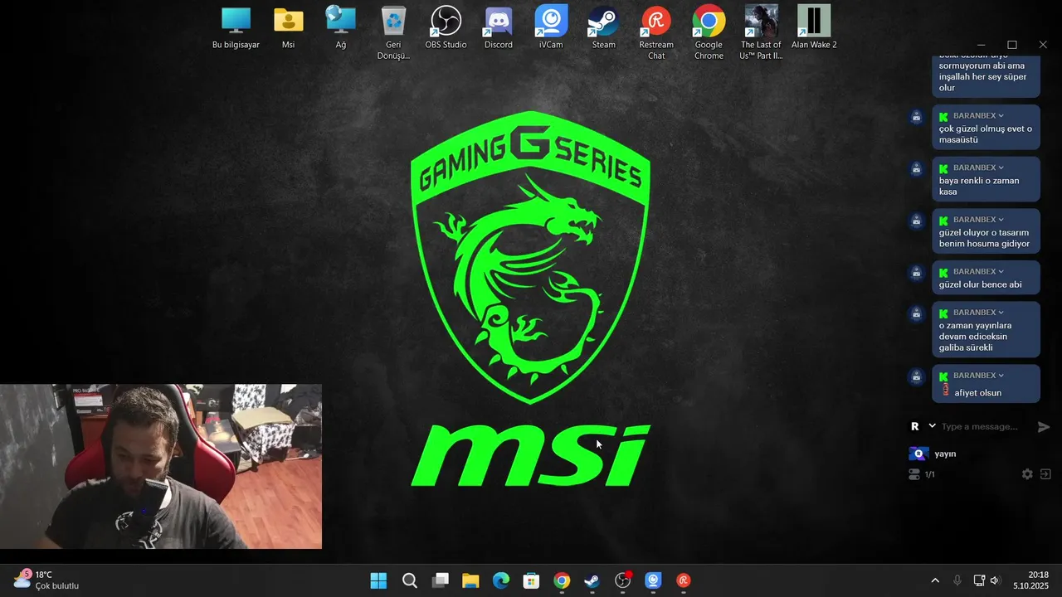Viewport: 1062px width, 597px height.
Task: Select the iVCam desktop shortcut
Action: point(551,27)
